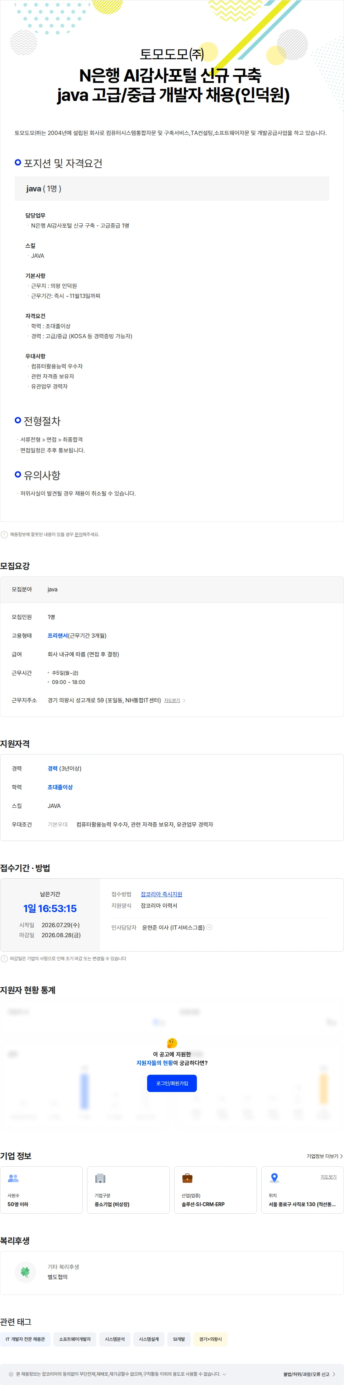The image size is (344, 1385).
Task: Open 불법/허위/과장/오류 신고 report link
Action: (309, 1374)
